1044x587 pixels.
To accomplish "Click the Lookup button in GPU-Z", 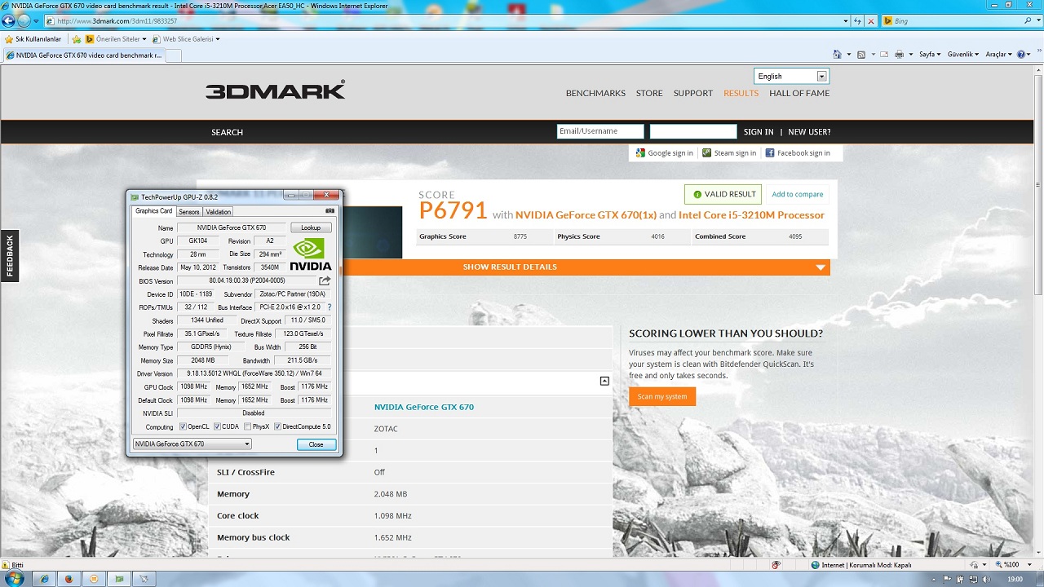I will point(311,227).
